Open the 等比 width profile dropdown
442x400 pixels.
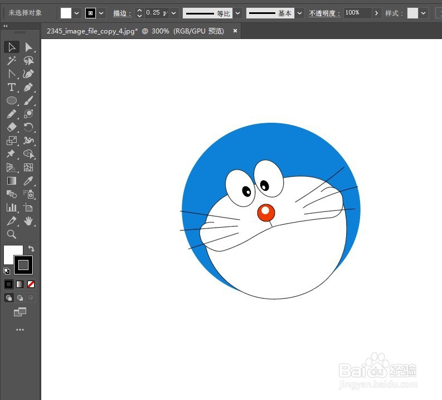coord(237,13)
